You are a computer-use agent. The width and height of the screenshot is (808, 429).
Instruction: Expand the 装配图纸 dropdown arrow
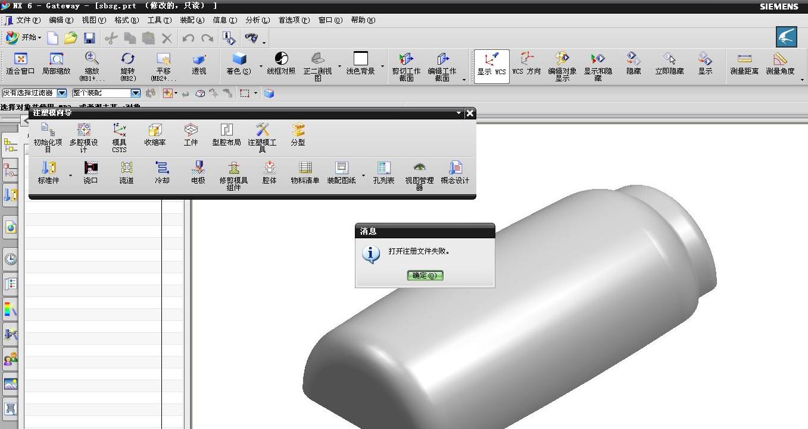(x=363, y=176)
